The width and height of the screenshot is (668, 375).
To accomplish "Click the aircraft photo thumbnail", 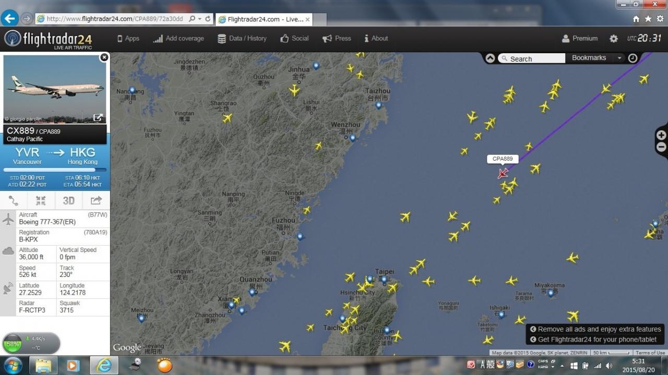I will [x=55, y=89].
